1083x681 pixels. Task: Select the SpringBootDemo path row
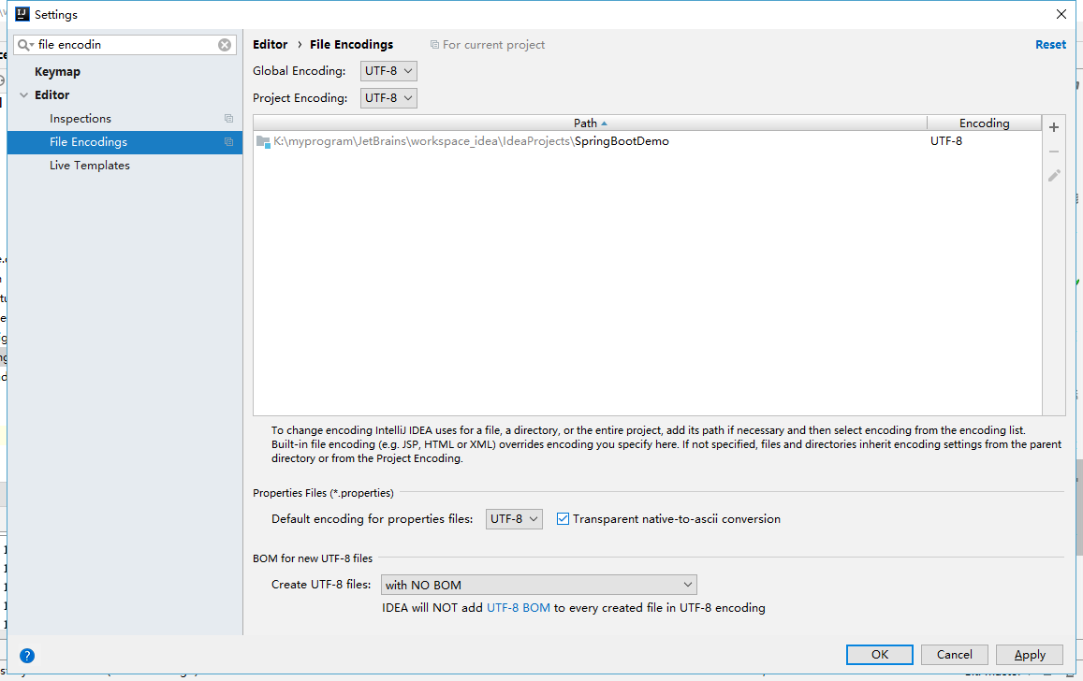click(647, 141)
